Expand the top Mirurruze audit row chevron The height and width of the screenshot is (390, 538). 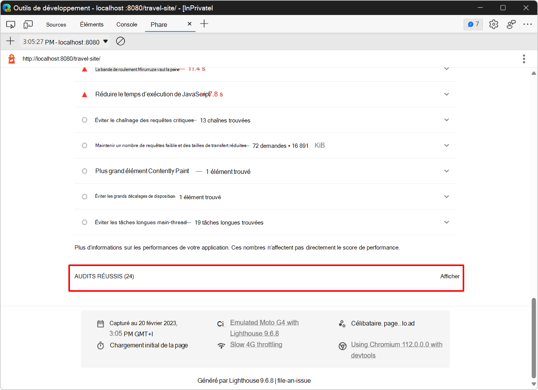click(x=447, y=69)
